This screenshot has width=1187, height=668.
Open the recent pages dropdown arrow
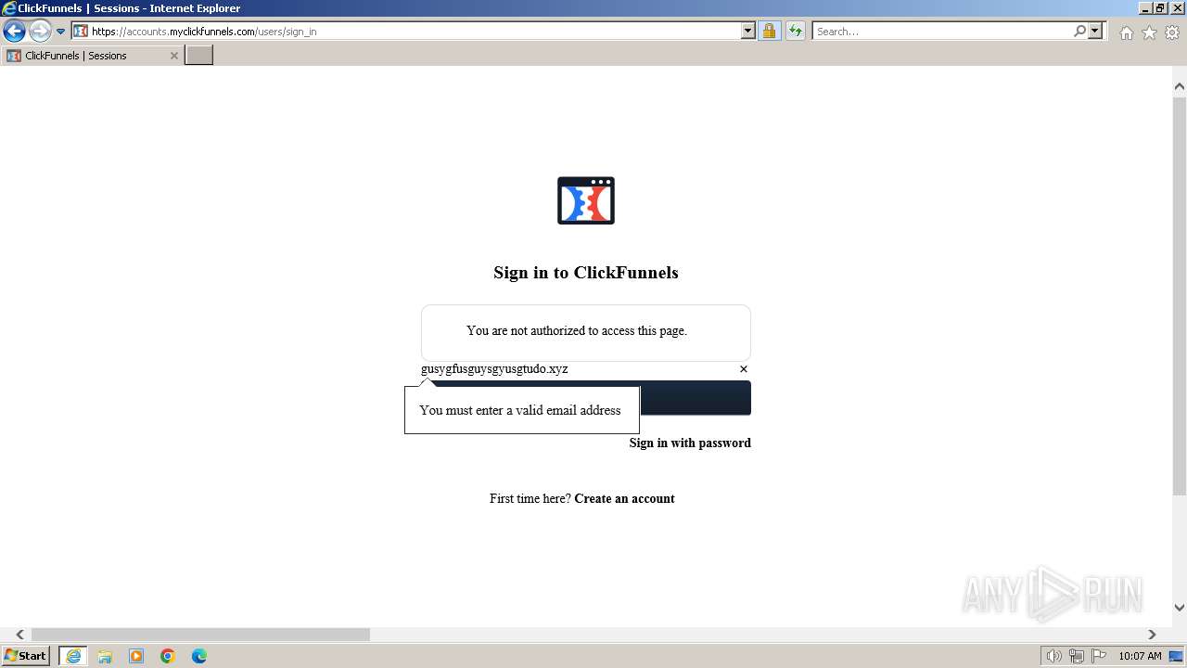60,32
